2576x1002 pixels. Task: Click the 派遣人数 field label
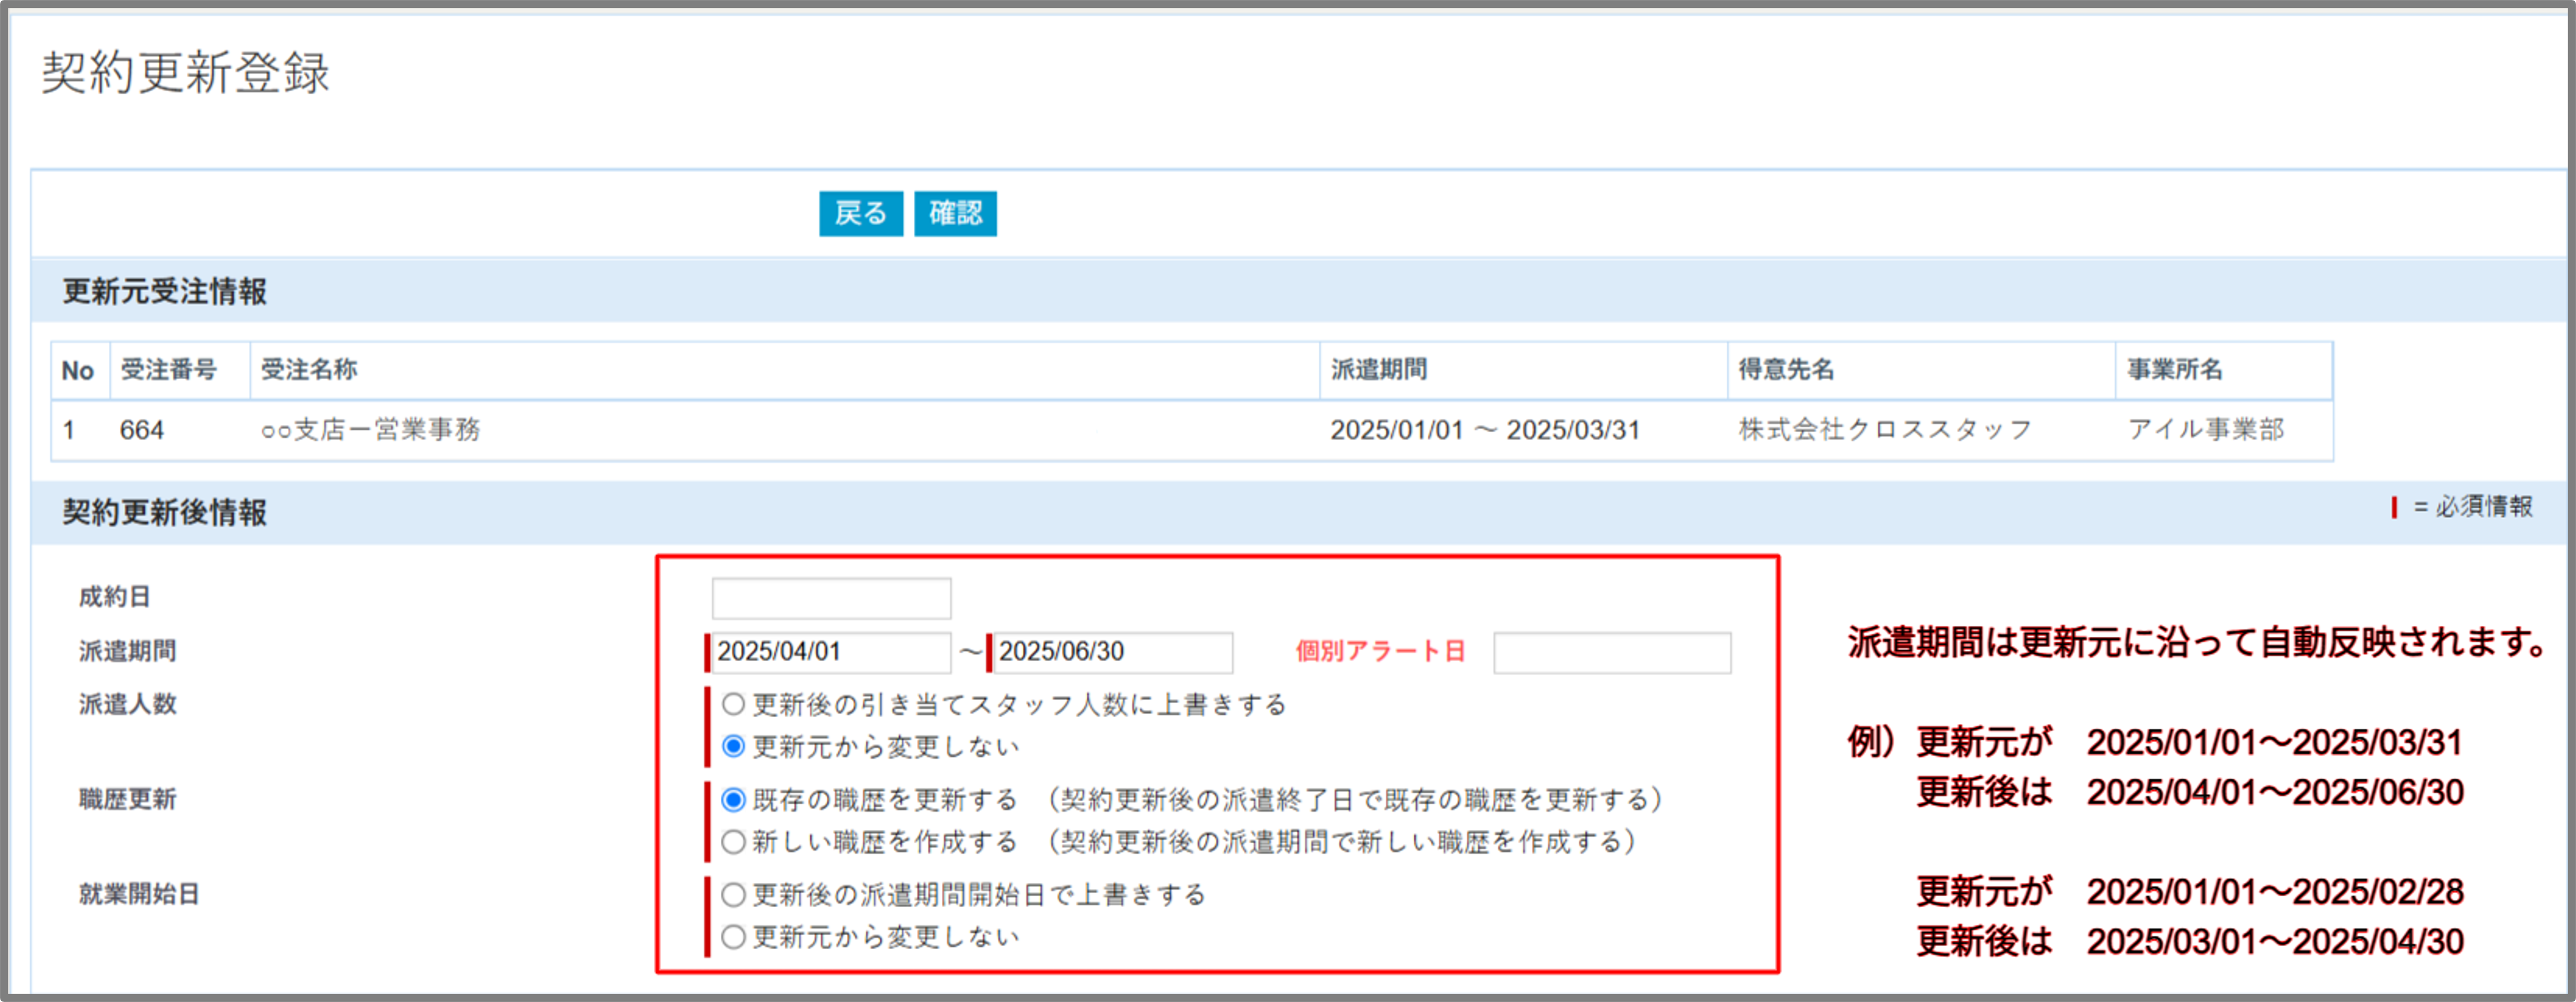point(127,704)
